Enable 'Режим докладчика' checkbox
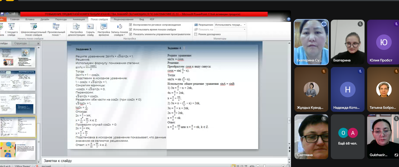 [196, 34]
